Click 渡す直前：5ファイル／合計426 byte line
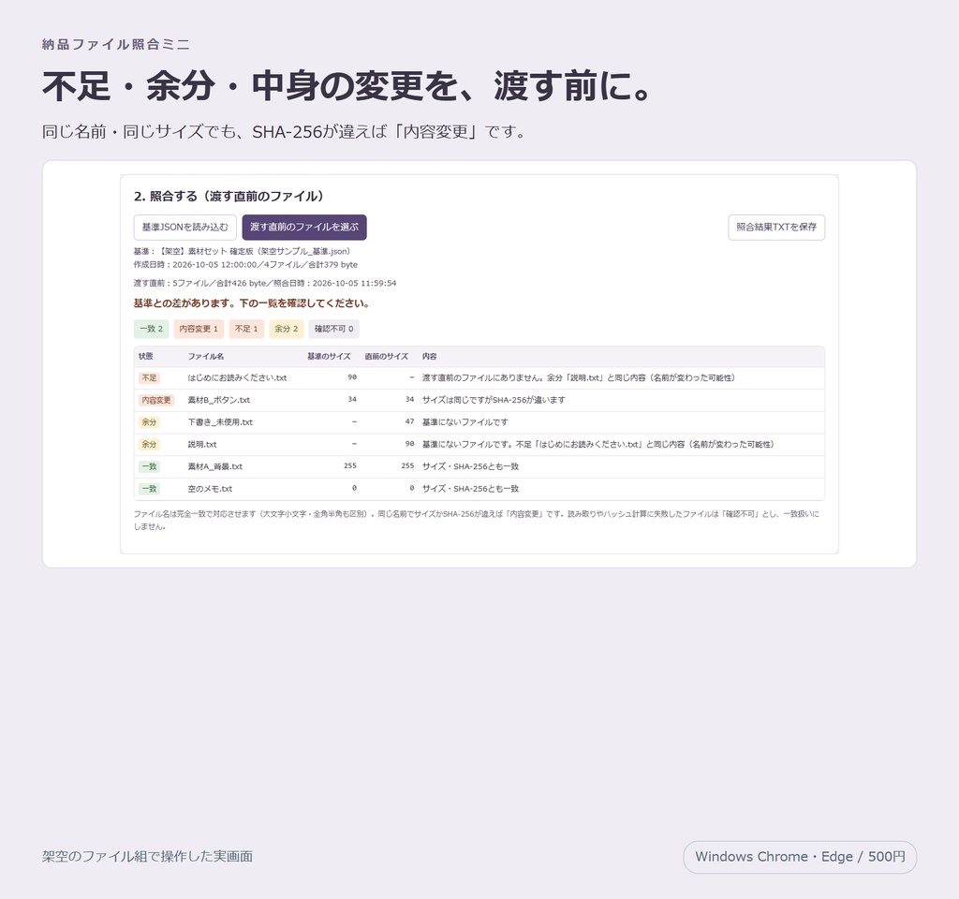 pyautogui.click(x=265, y=283)
